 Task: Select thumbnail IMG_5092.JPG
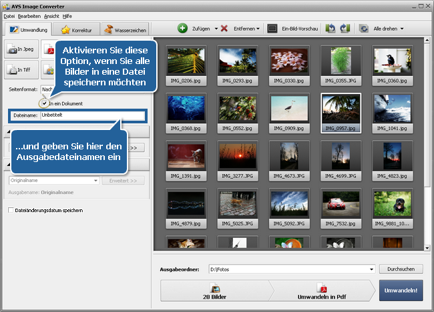(289, 209)
